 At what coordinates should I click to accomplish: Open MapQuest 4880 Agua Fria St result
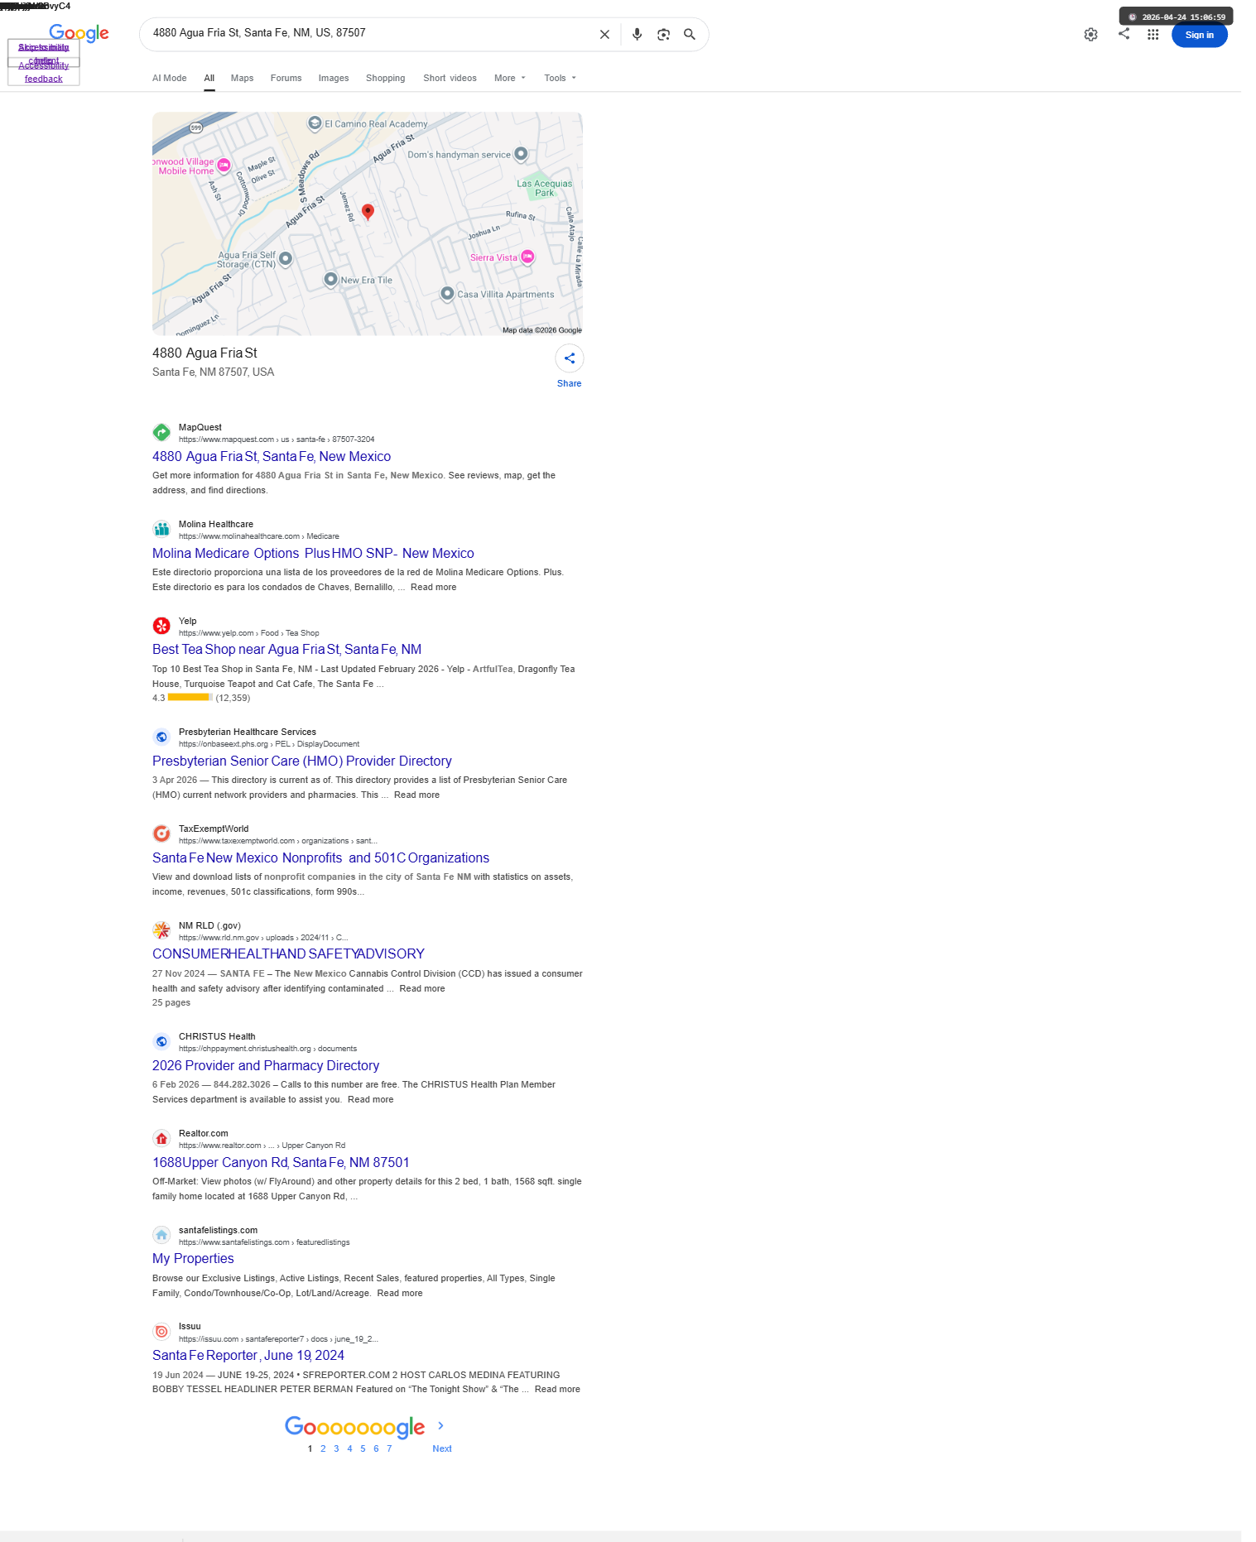(272, 457)
